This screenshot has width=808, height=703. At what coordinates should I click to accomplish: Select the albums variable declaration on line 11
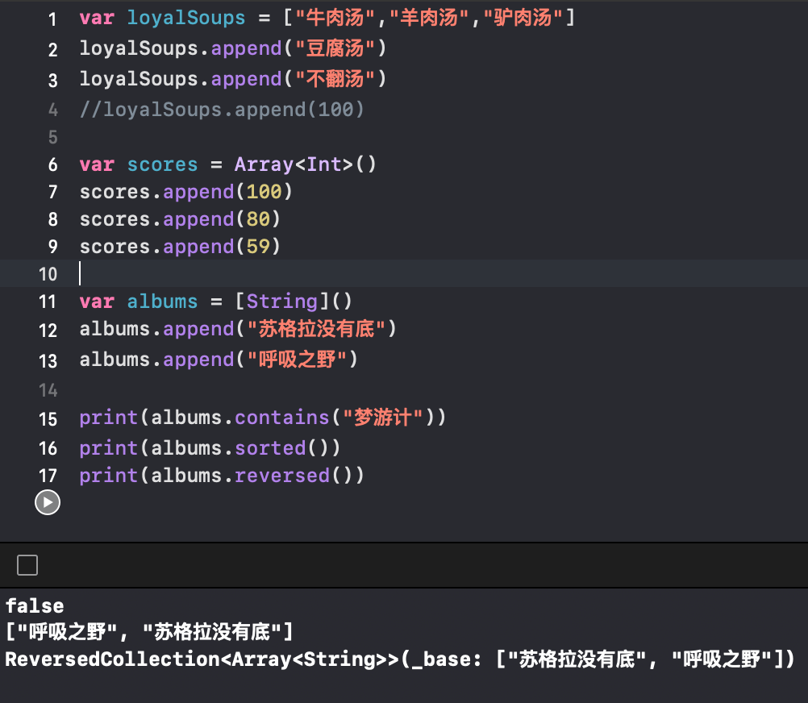[162, 301]
